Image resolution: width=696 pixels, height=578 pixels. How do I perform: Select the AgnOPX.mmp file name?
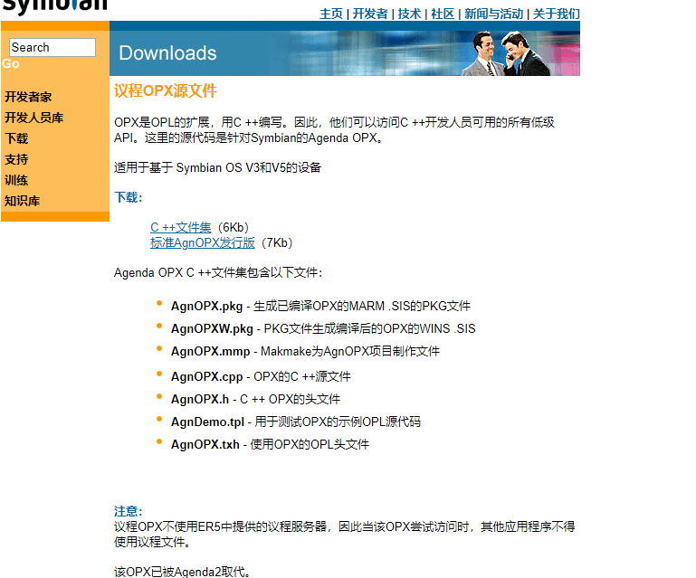[x=210, y=352]
